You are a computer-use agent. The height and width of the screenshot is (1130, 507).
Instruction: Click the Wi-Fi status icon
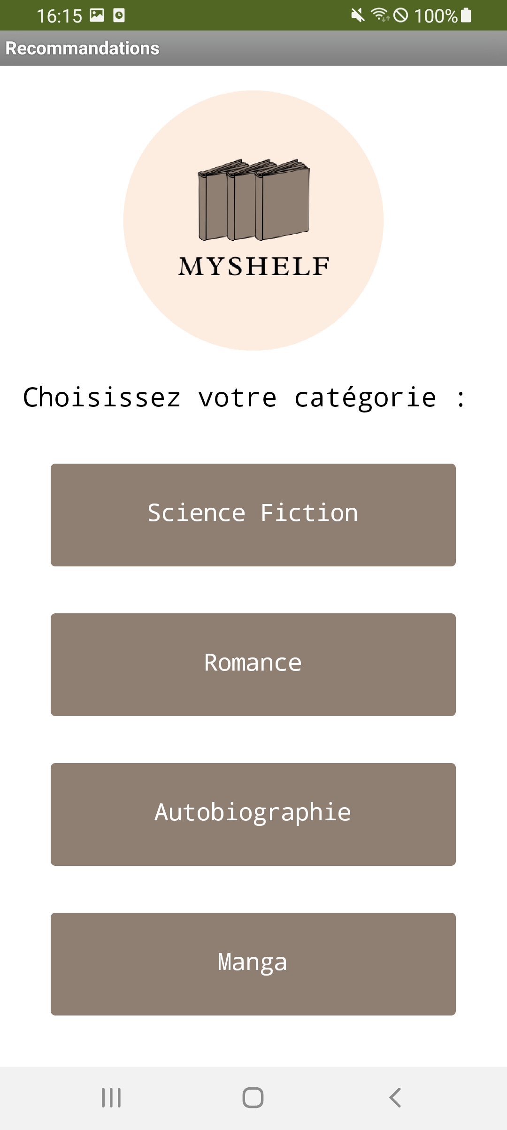pos(380,15)
